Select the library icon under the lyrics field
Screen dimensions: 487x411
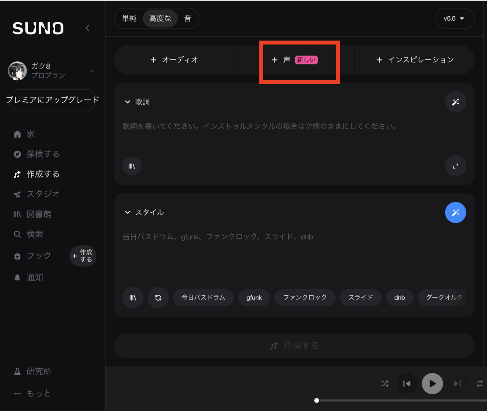point(131,166)
